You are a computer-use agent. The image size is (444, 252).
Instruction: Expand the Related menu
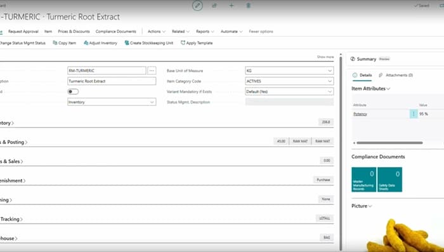click(x=181, y=32)
